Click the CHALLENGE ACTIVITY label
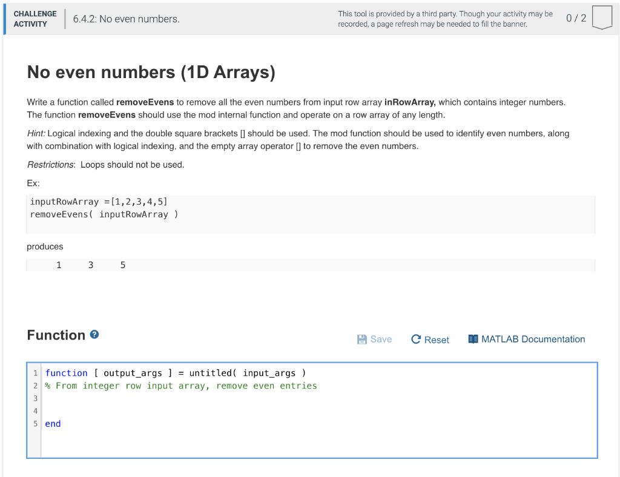620x477 pixels. tap(35, 18)
